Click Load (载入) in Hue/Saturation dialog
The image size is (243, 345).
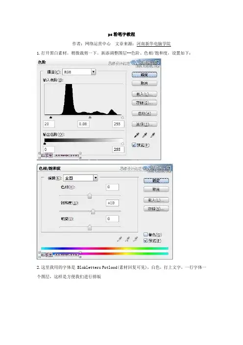(x=156, y=200)
